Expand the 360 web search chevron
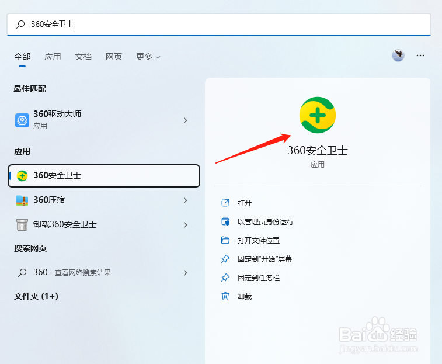Image resolution: width=442 pixels, height=364 pixels. [185, 273]
